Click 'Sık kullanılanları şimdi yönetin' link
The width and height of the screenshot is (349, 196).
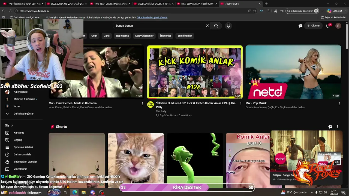click(152, 17)
